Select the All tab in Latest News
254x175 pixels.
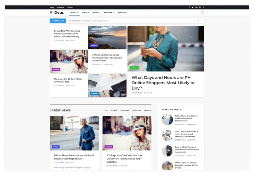(106, 110)
